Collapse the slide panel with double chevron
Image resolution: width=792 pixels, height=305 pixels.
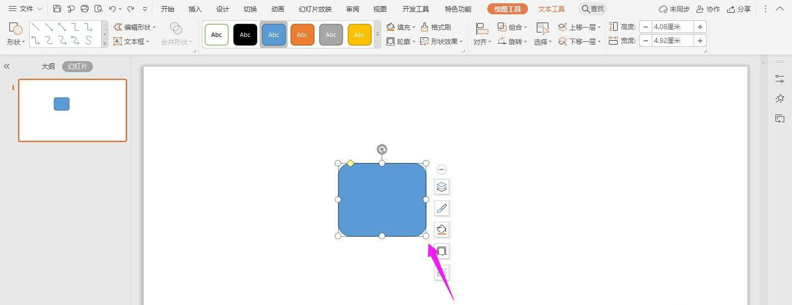7,67
